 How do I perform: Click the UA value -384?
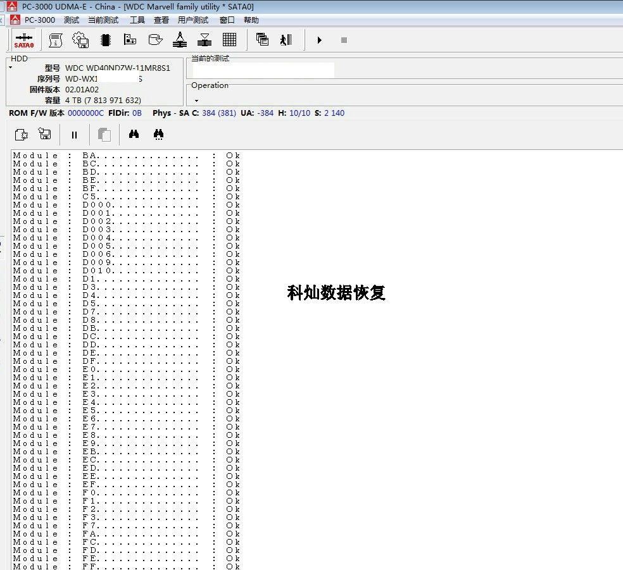(265, 113)
